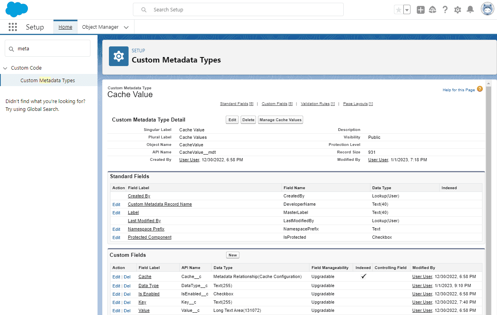Click the Quick Find box containing 'meta'
The image size is (497, 315).
48,48
